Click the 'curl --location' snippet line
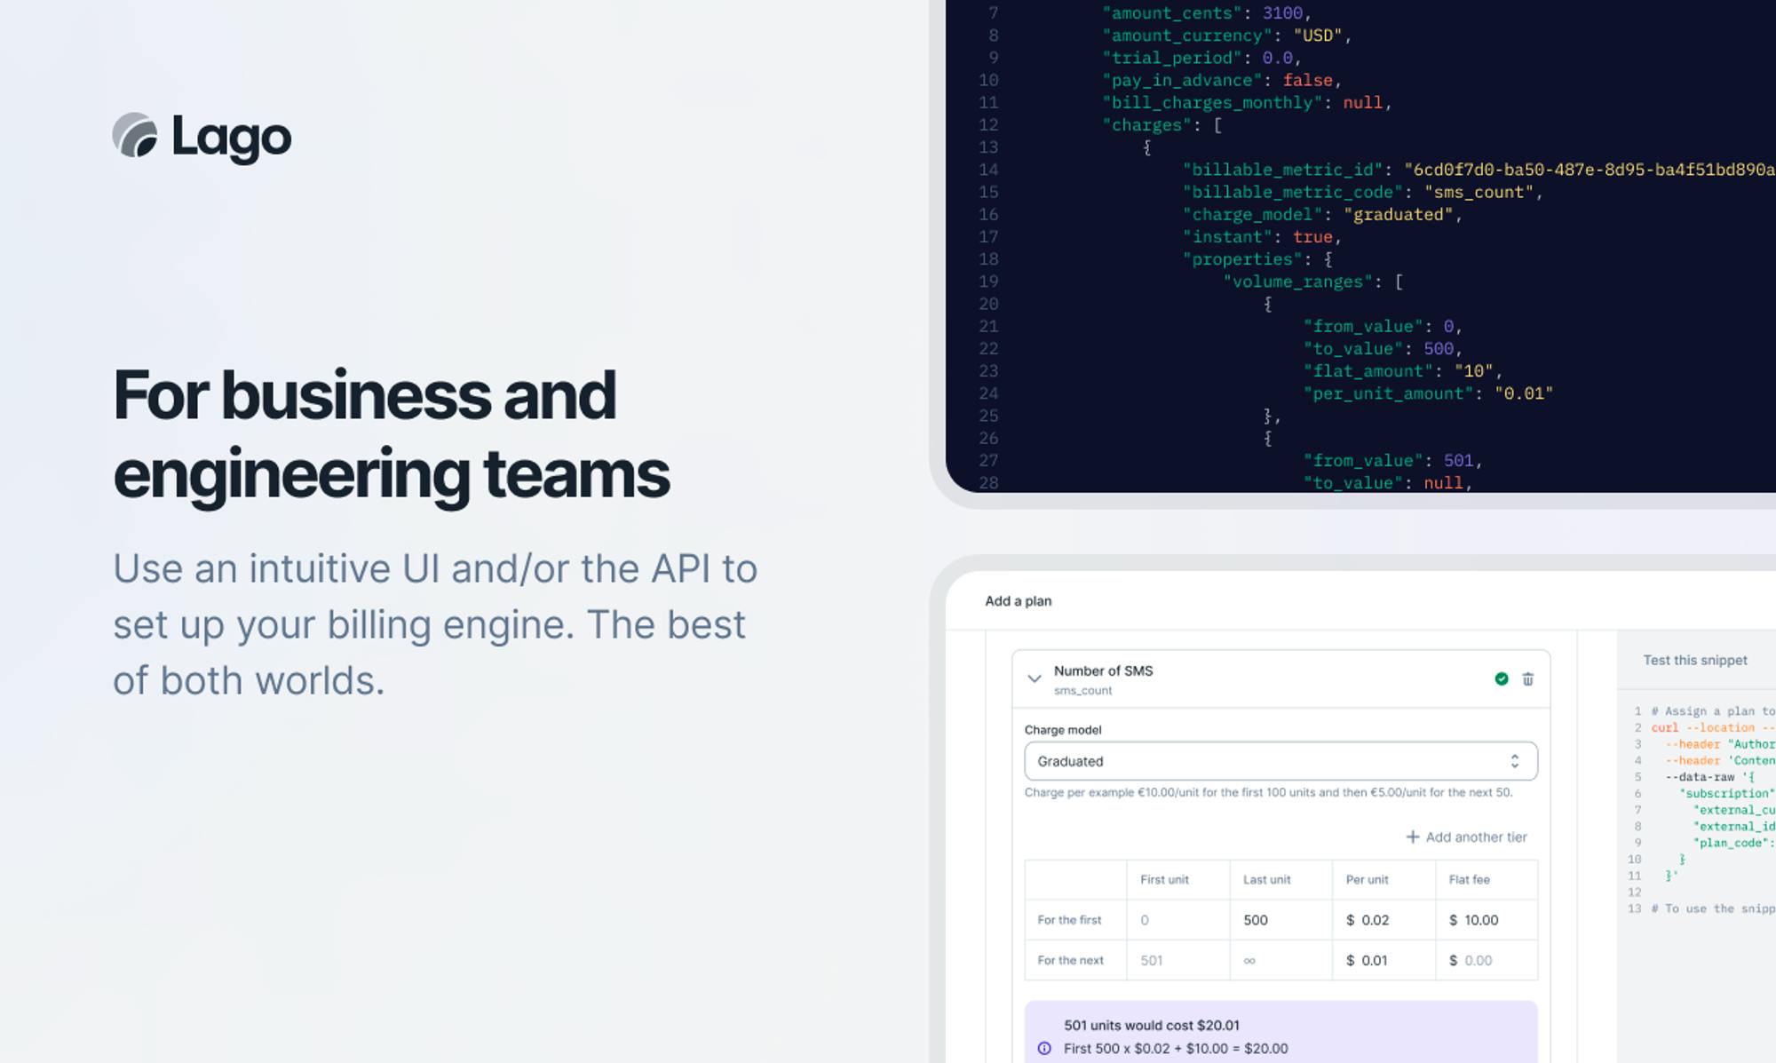Image resolution: width=1776 pixels, height=1063 pixels. pos(1713,727)
